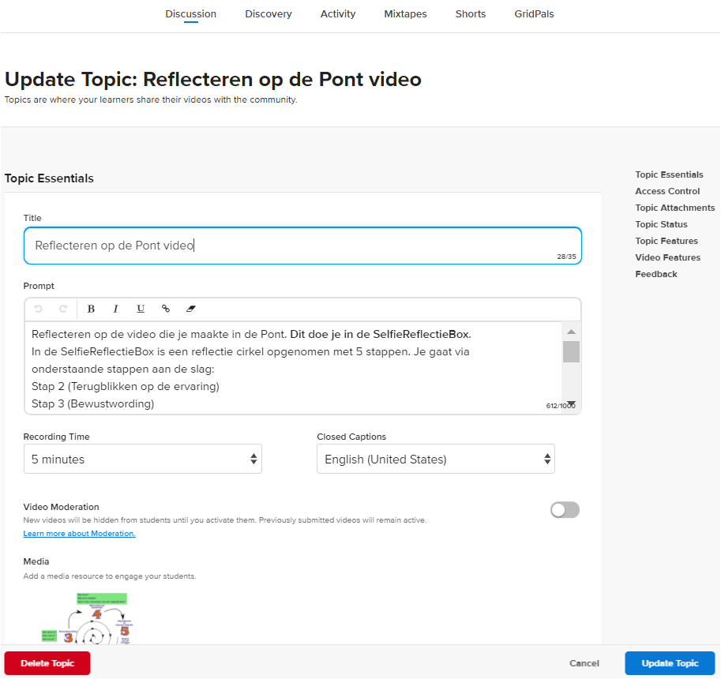
Task: Open the Recording Time dropdown
Action: [x=142, y=459]
